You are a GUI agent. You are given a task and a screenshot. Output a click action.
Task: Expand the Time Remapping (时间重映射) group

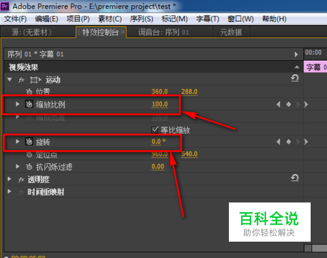pyautogui.click(x=9, y=191)
